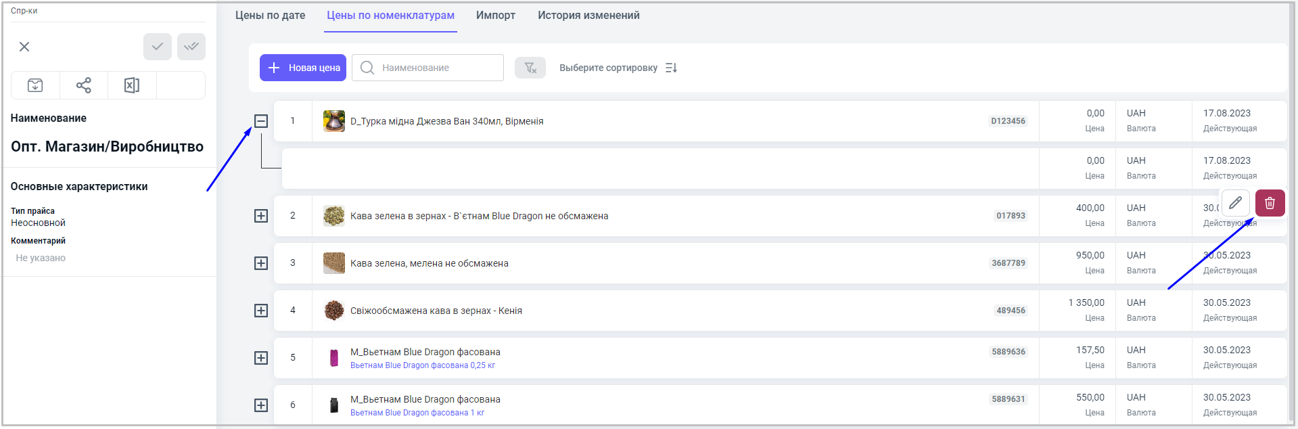Screen dimensions: 1298x429
Task: Click the red trash delete icon
Action: tap(1270, 203)
